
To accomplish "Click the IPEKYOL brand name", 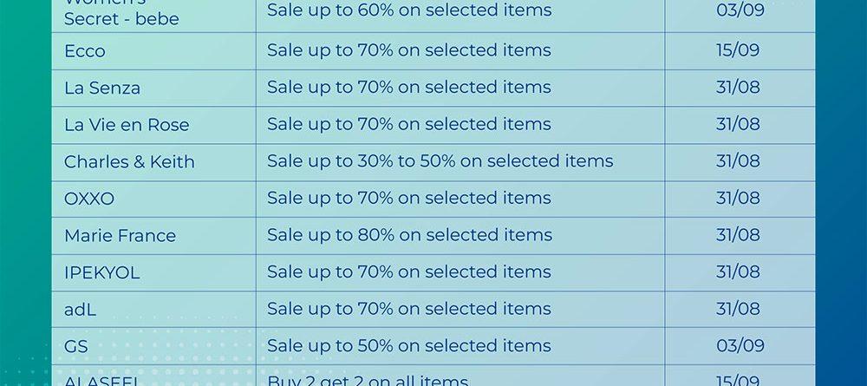I will point(102,273).
